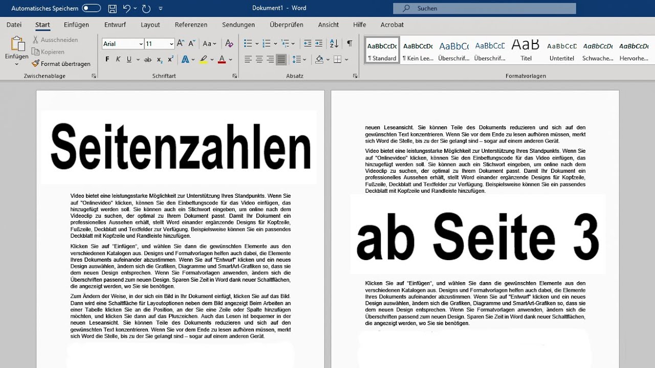Viewport: 655px width, 368px height.
Task: Click the bullet list icon
Action: pos(248,44)
